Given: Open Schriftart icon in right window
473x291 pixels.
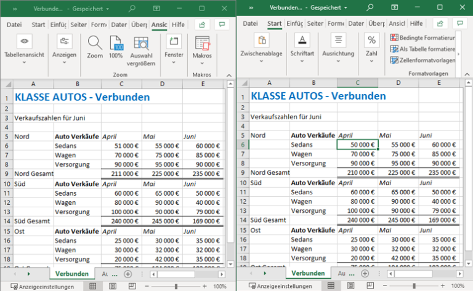Looking at the screenshot, I should coord(302,40).
